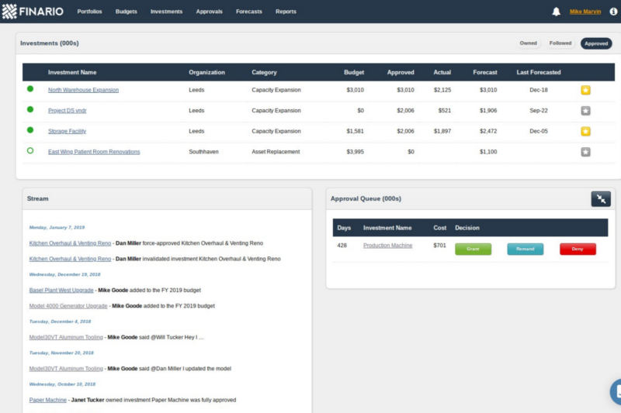Toggle star for Storage Facility row

click(585, 131)
